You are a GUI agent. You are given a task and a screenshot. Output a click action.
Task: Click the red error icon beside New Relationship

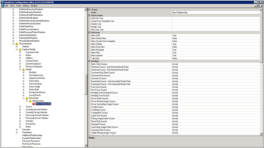coord(33,104)
